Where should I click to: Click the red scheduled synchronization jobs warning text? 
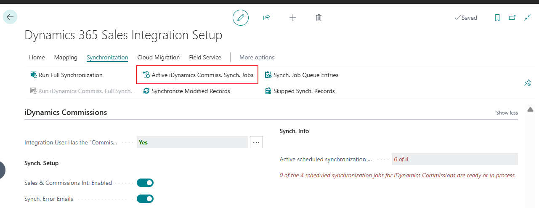pyautogui.click(x=398, y=175)
